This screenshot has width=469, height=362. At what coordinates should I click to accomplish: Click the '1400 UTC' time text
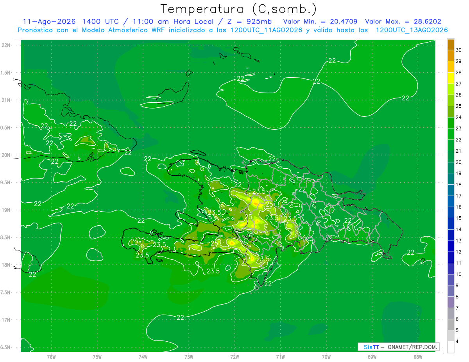click(100, 21)
